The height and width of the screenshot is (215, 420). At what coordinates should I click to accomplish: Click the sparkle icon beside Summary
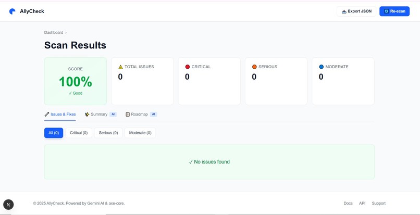click(x=87, y=115)
